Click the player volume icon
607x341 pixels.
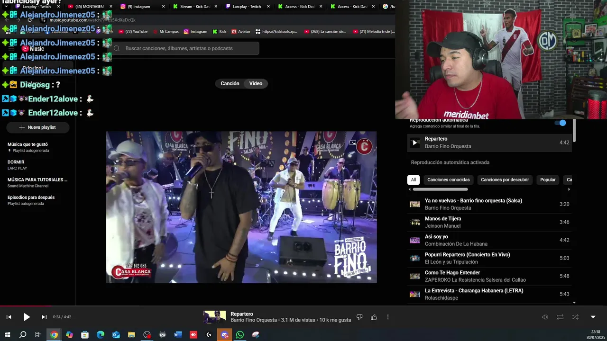(545, 317)
